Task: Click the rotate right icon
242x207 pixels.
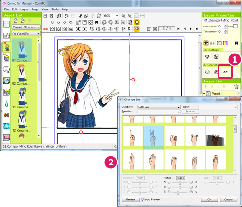Action: pos(111,22)
